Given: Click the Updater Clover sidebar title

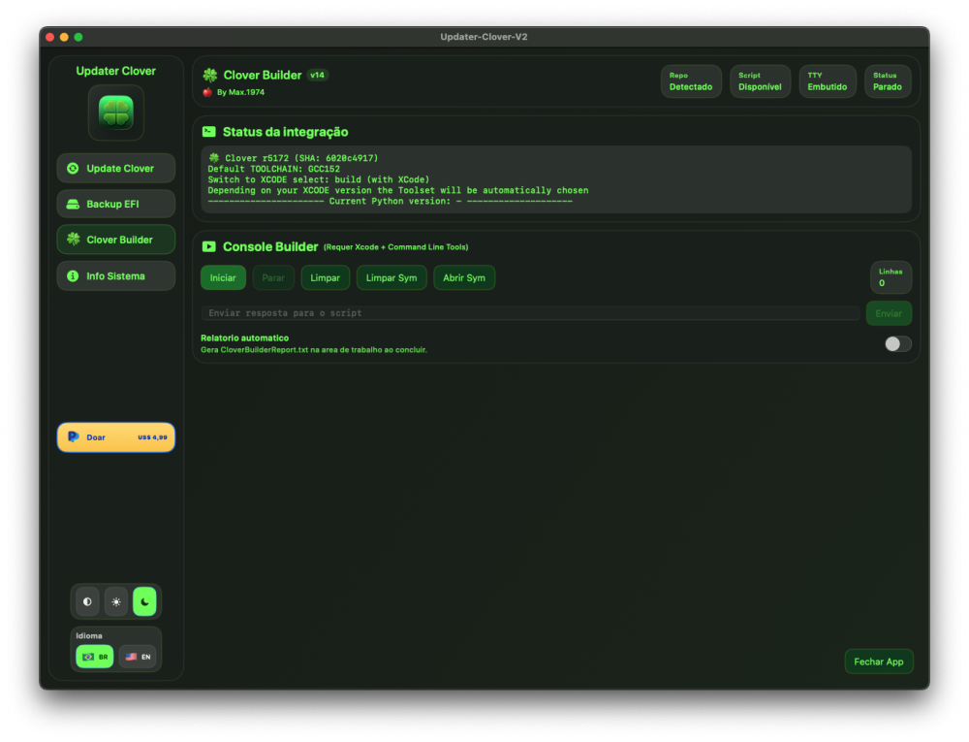Looking at the screenshot, I should pos(115,71).
